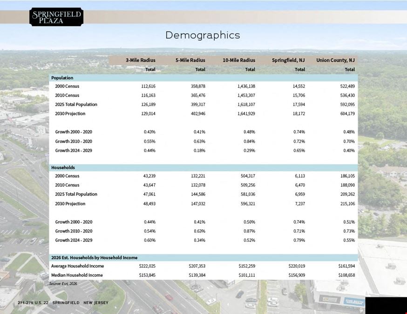Click the 0.84% growth value
The height and width of the screenshot is (314, 407).
250,141
